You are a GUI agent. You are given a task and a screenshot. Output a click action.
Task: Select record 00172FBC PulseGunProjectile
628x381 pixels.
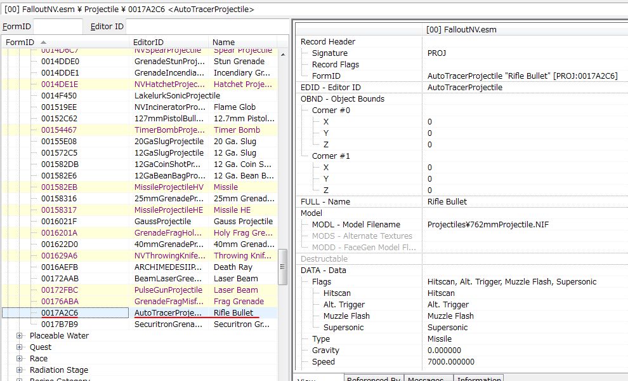tap(140, 290)
